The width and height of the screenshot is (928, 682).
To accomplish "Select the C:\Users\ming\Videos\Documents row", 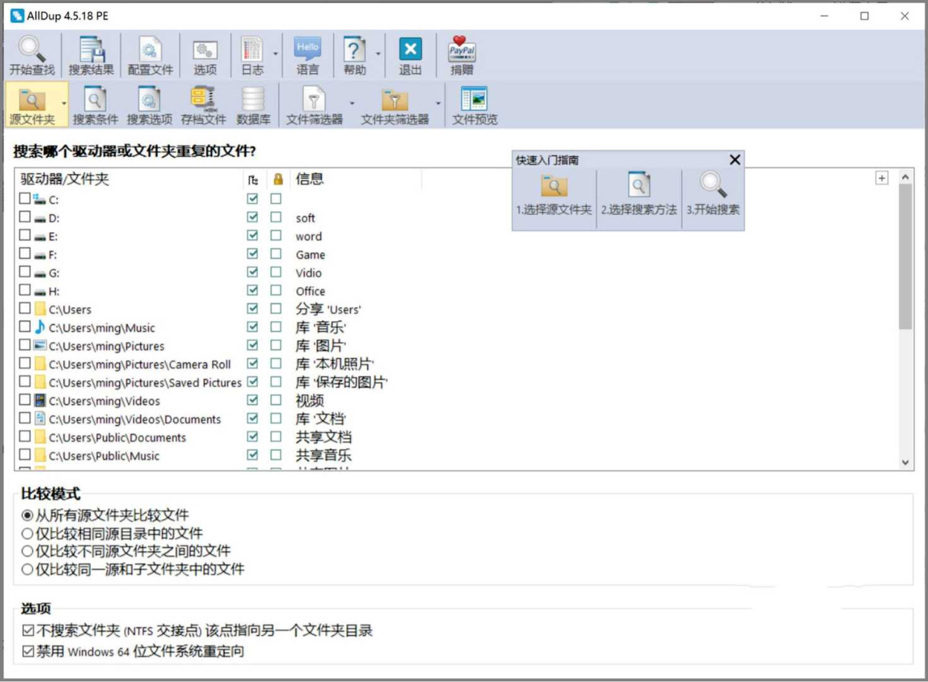I will 135,419.
